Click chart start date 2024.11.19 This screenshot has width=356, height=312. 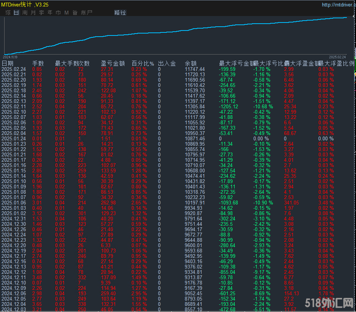click(10, 57)
